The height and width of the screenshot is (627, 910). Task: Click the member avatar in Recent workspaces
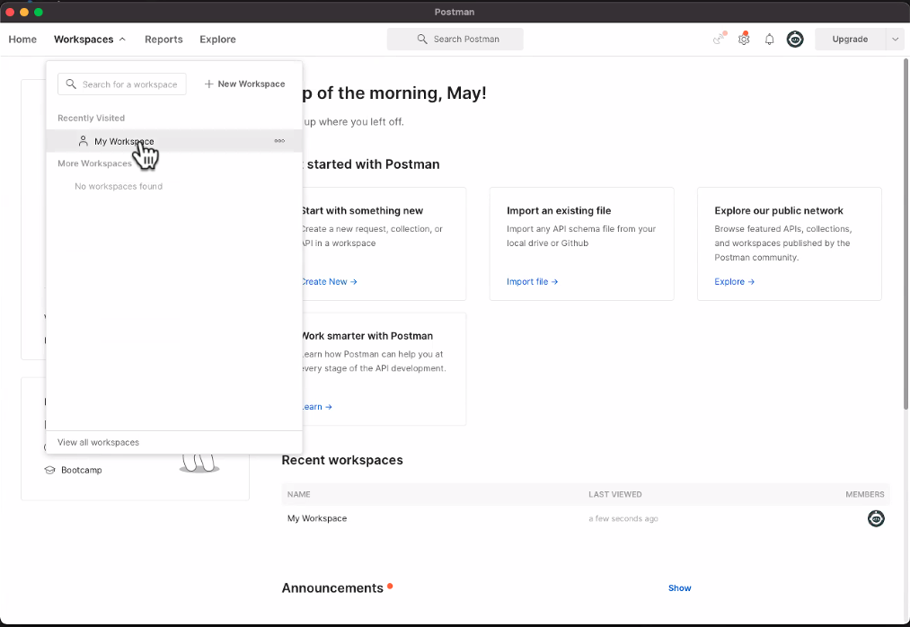[876, 518]
